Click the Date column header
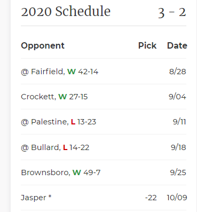The width and height of the screenshot is (197, 212). pos(177,45)
